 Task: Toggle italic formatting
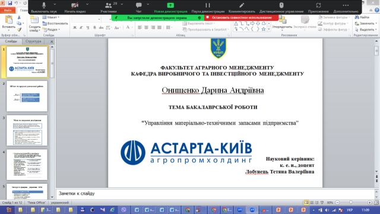coord(81,27)
